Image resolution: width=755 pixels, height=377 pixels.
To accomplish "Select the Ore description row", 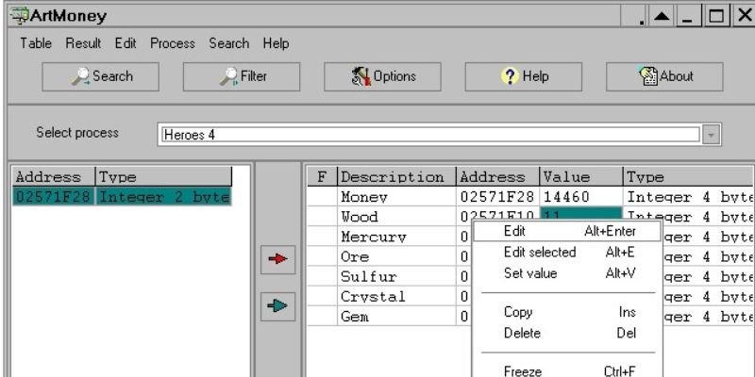I will coord(396,256).
